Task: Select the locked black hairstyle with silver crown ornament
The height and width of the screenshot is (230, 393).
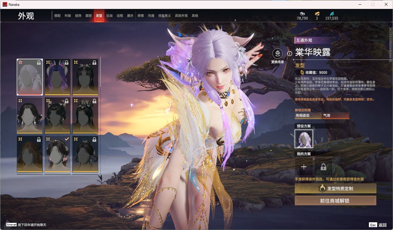Action: point(85,77)
